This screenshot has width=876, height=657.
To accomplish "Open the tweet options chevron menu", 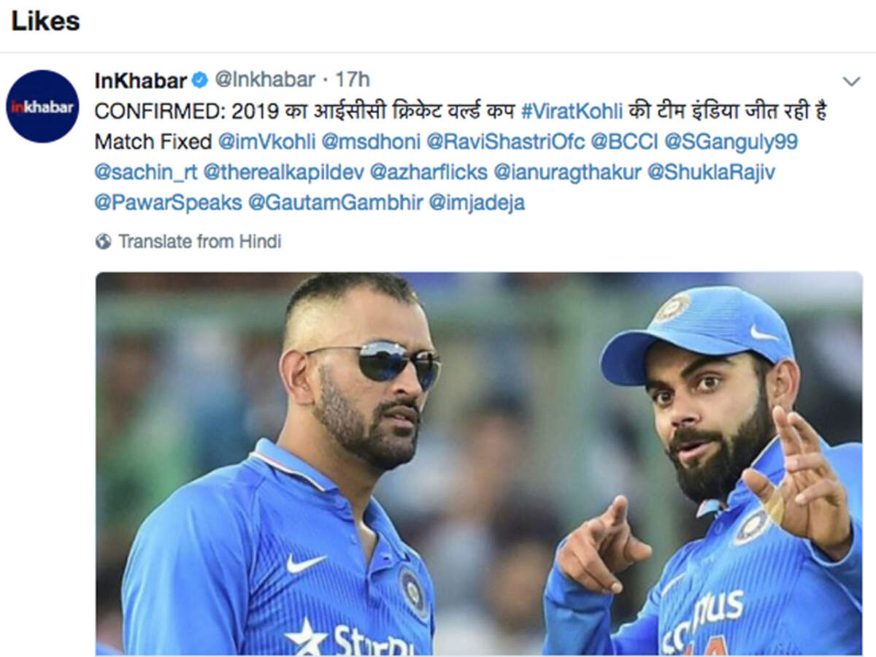I will [x=851, y=81].
